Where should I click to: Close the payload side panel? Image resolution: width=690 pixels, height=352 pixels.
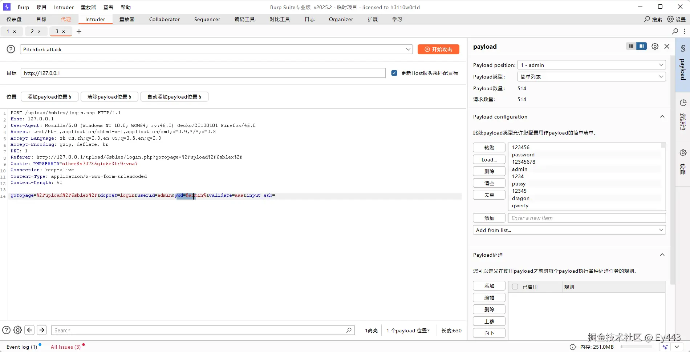[667, 46]
